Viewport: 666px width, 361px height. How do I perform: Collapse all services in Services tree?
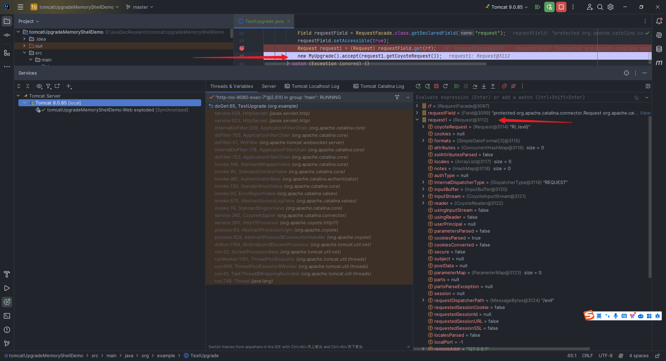(x=28, y=86)
